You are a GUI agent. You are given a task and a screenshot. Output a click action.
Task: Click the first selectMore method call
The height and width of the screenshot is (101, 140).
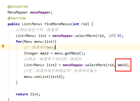coord(85,36)
